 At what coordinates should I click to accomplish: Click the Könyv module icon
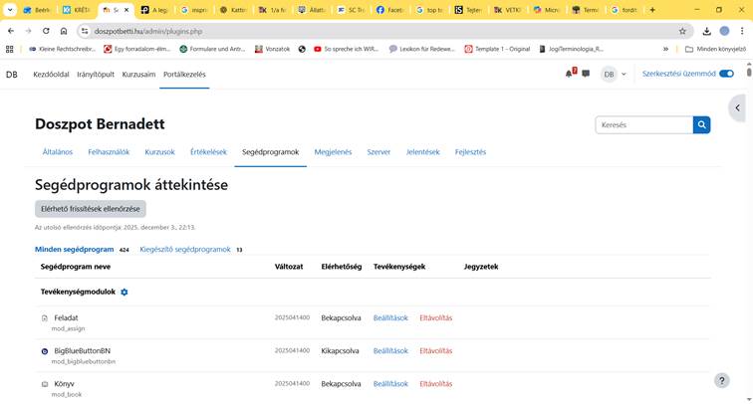[45, 384]
